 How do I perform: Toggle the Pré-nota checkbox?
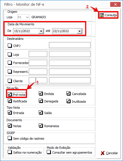(10, 94)
